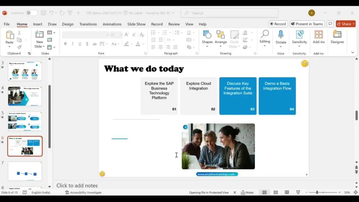Open the Editing search tools
359x202 pixels.
coord(265,38)
